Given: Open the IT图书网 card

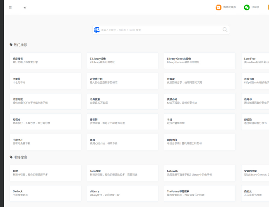Looking at the screenshot, I should pyautogui.click(x=200, y=142).
